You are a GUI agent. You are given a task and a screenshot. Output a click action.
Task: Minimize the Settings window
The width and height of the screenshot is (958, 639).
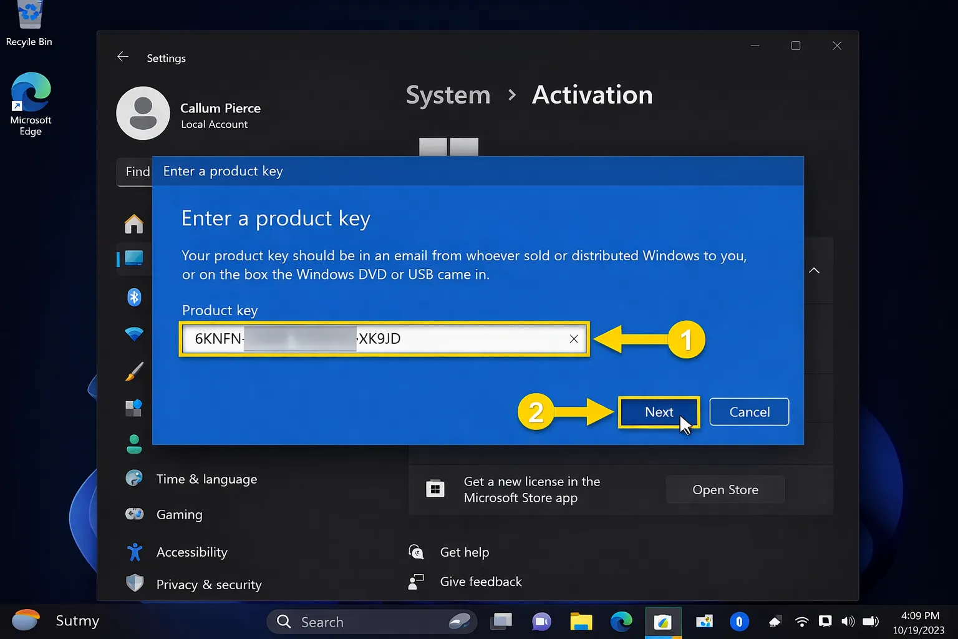click(755, 46)
